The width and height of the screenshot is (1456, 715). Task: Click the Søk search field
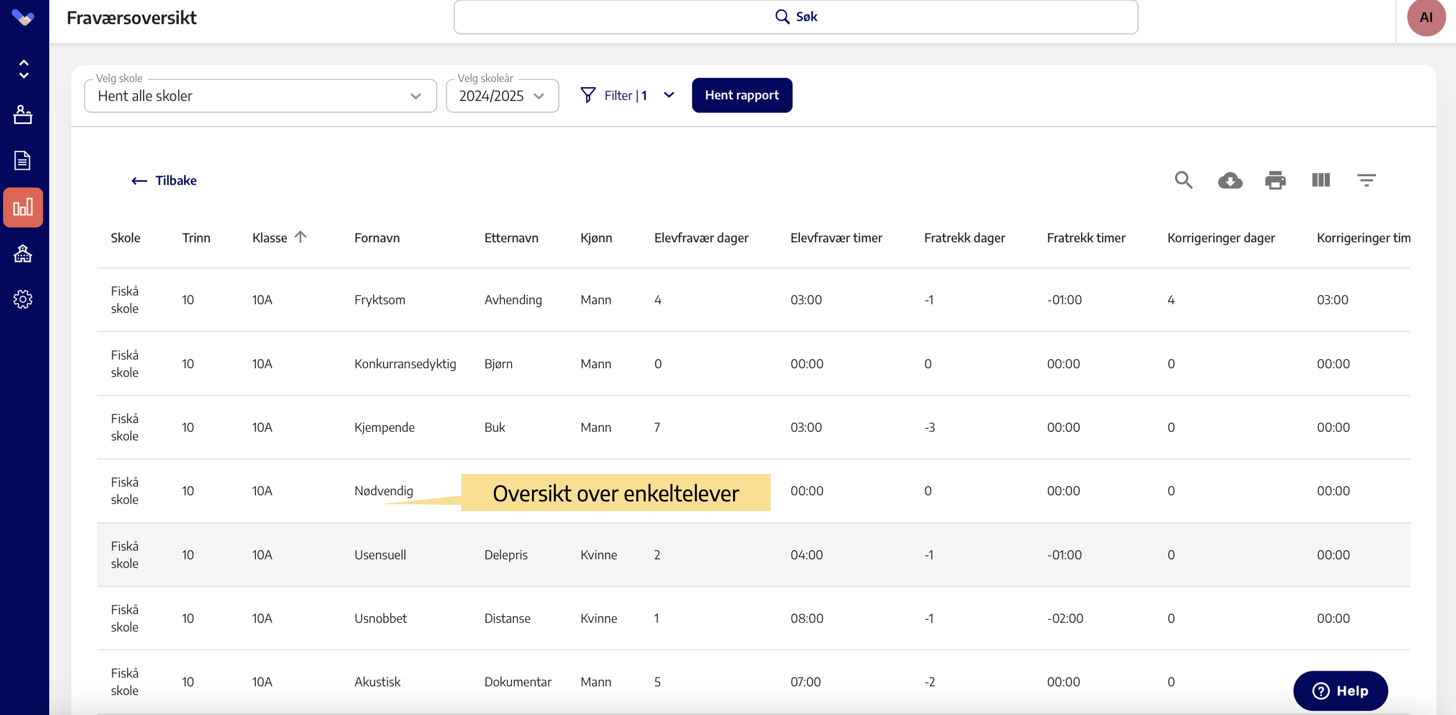[x=795, y=17]
